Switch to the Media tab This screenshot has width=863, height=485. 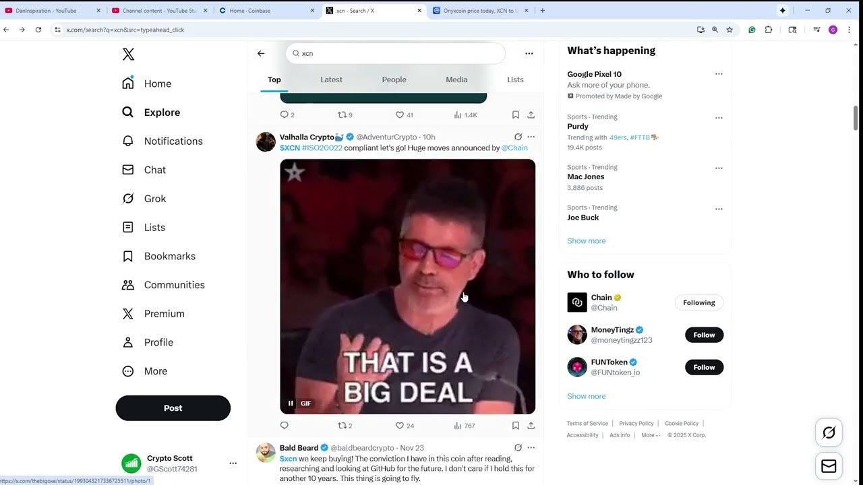tap(456, 79)
